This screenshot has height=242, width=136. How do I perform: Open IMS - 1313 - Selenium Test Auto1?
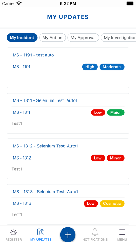pos(45,192)
